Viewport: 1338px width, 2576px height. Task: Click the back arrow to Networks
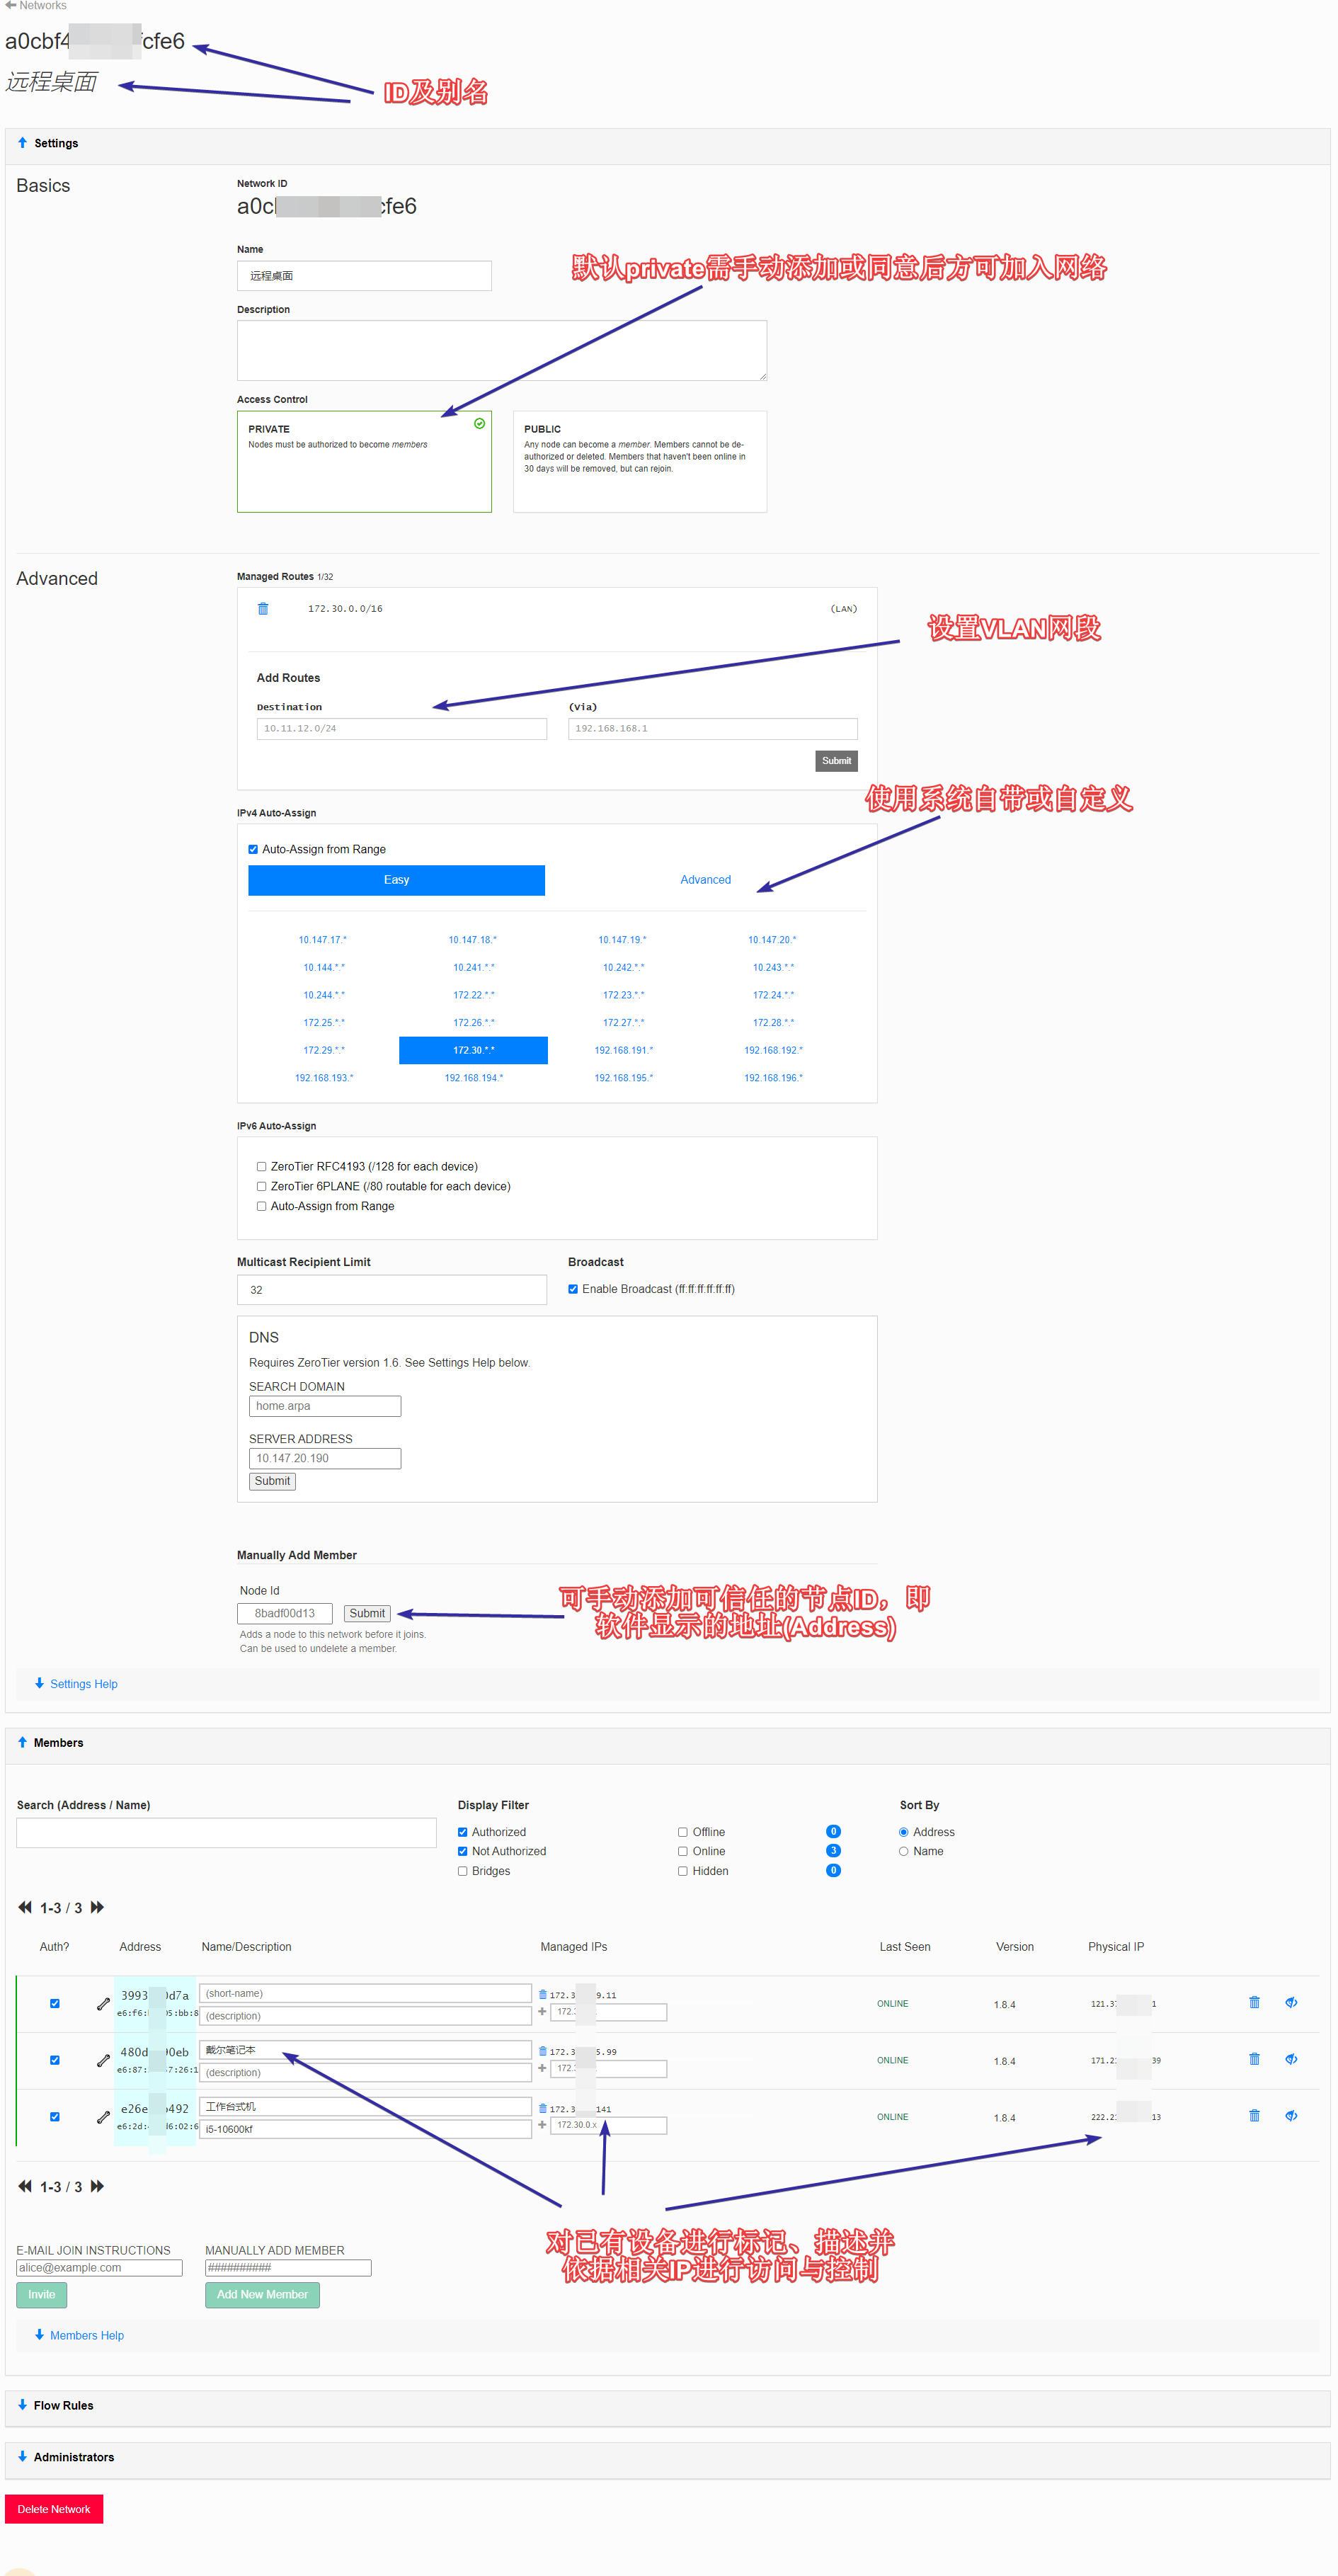coord(11,6)
